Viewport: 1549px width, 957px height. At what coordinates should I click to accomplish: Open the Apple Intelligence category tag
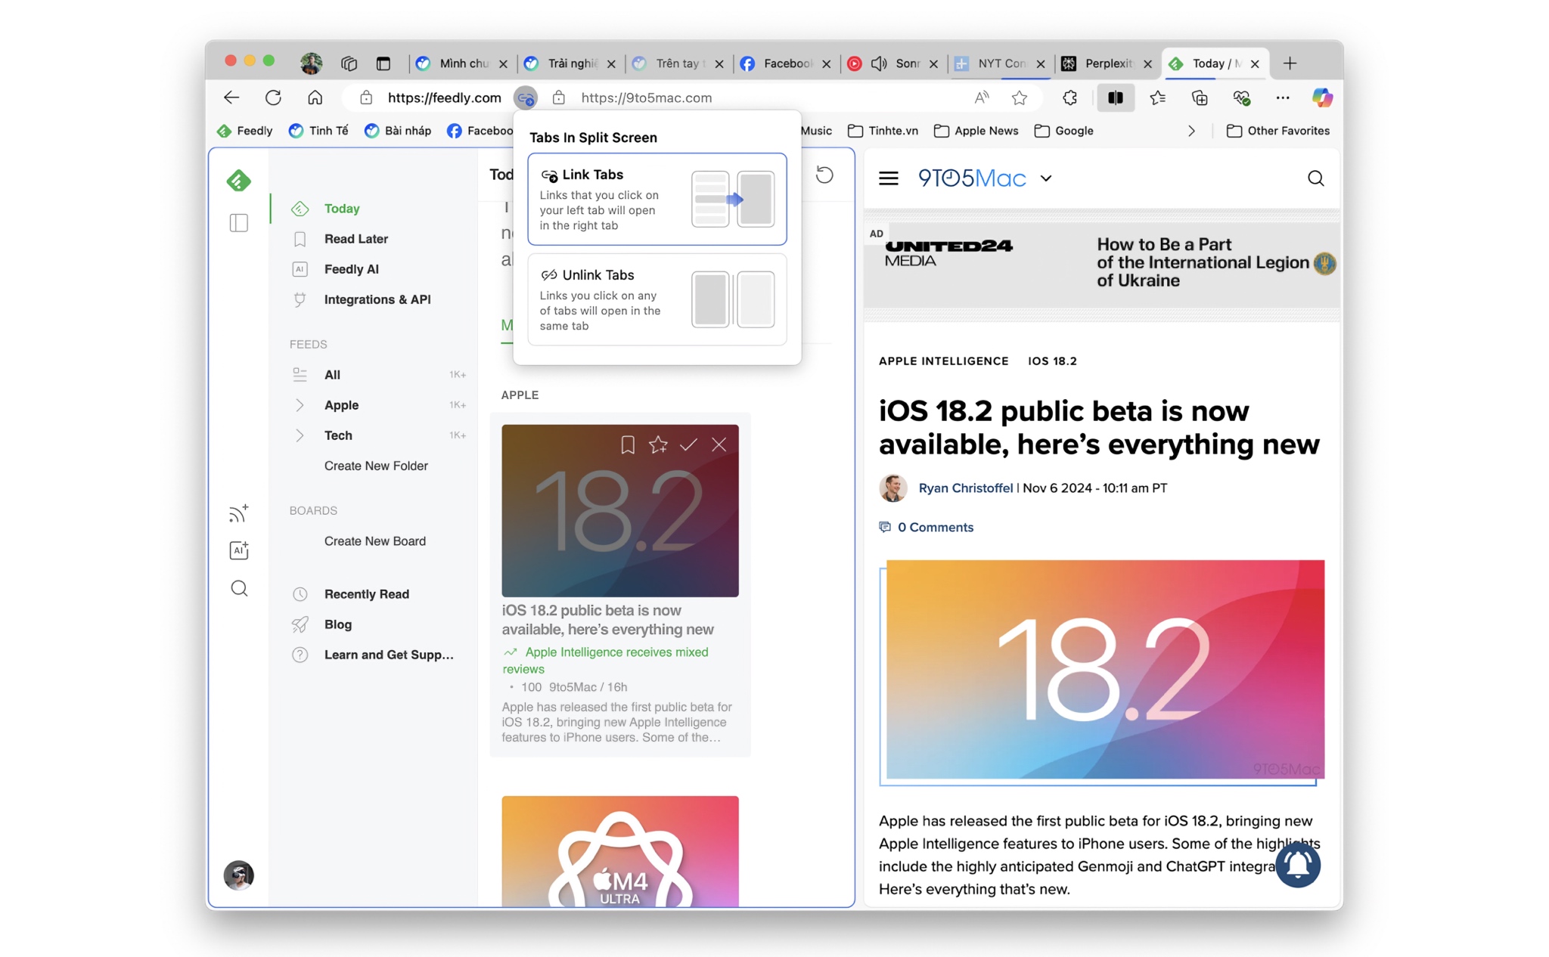pos(943,361)
